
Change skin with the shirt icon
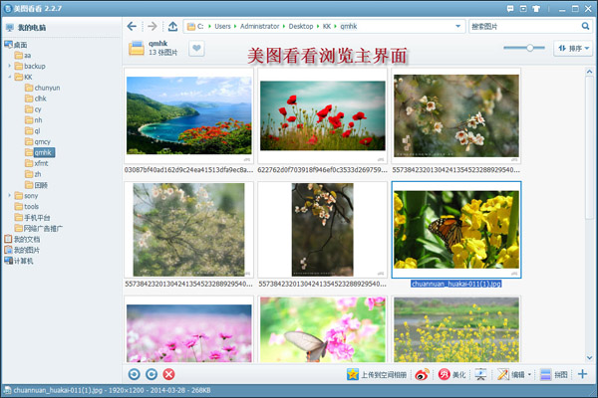pyautogui.click(x=536, y=8)
